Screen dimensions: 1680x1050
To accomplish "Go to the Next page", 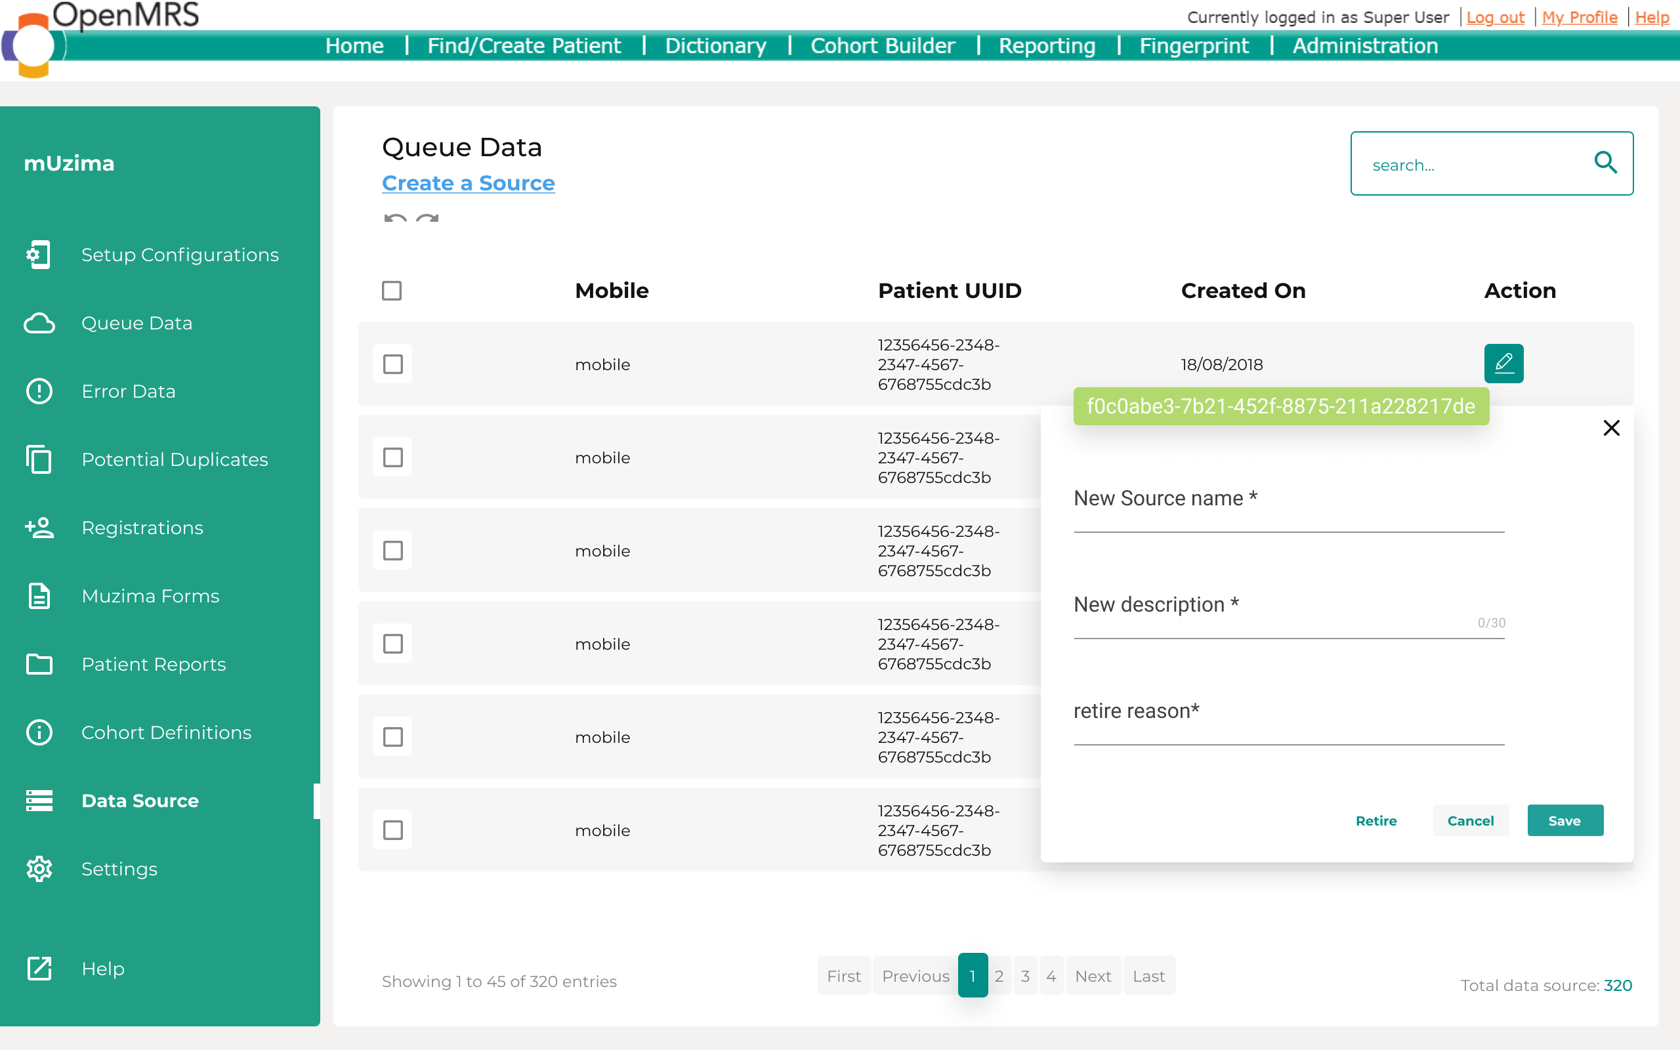I will 1093,976.
